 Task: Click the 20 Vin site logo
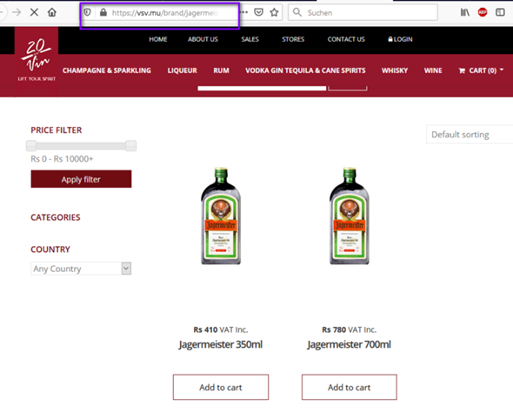point(37,60)
